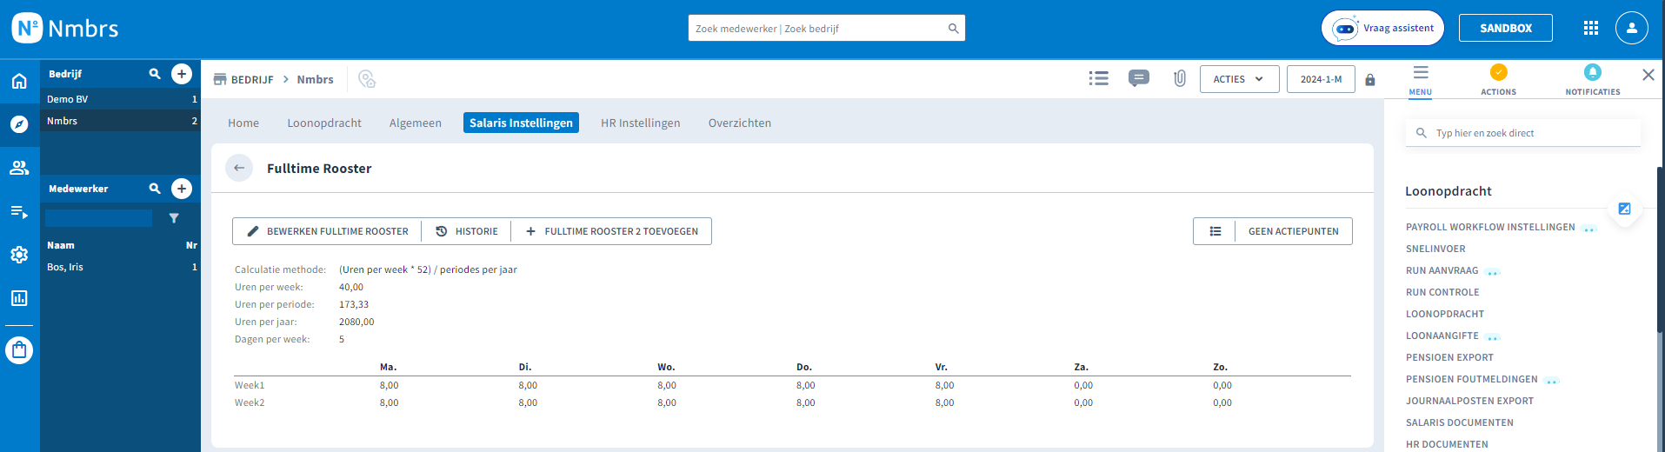
Task: Open Journaalposten Export menu item
Action: coord(1469,401)
